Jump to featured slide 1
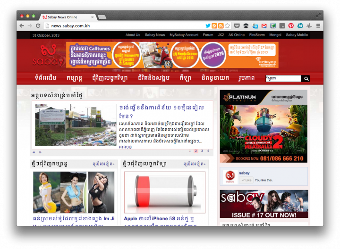 click(x=190, y=151)
